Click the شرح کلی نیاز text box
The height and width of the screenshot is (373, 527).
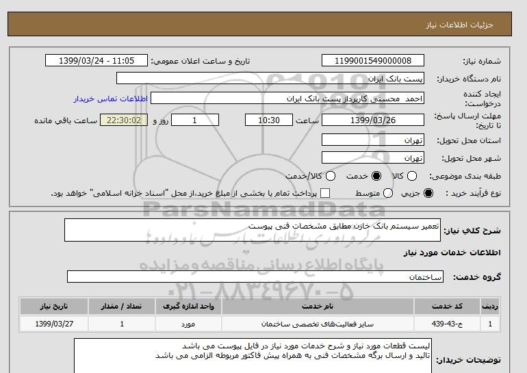[253, 230]
